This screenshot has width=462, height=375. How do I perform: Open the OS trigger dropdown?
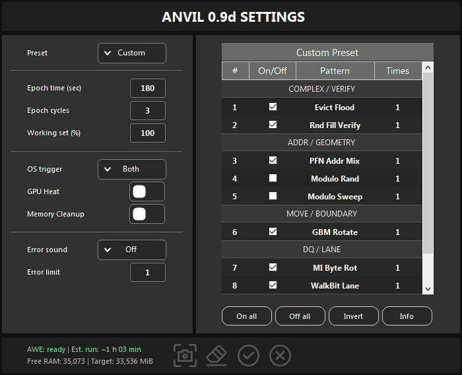pyautogui.click(x=132, y=169)
